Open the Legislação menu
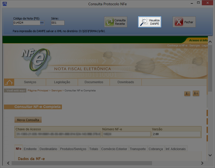The image size is (215, 168). tap(62, 82)
